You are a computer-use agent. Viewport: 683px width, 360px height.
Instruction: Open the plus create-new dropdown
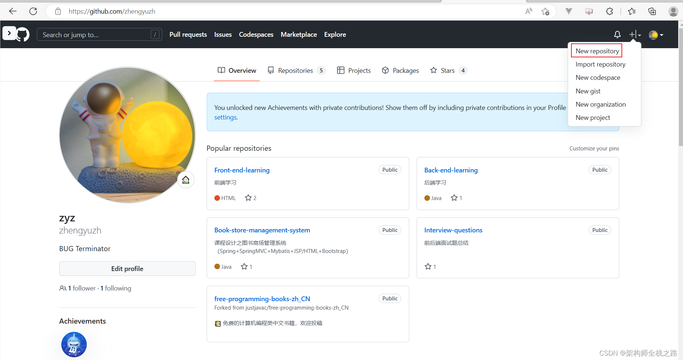635,35
